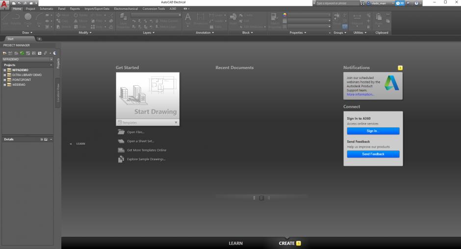Click the first Project Manager toolbar icon

4,53
